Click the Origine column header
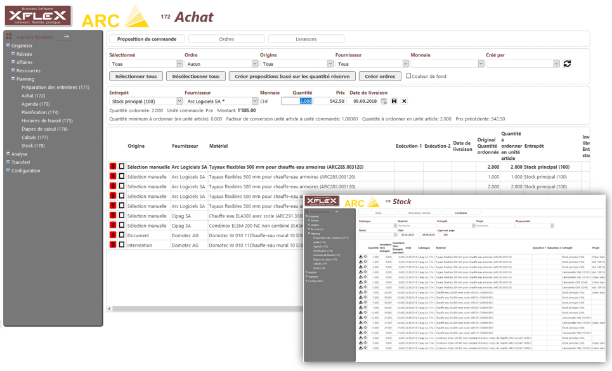612x371 pixels. coord(136,146)
